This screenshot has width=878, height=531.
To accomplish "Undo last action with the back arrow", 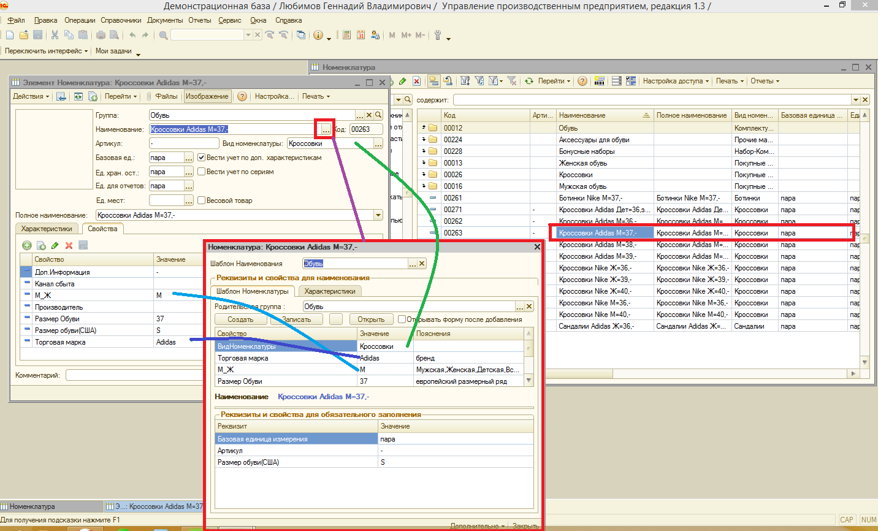I will coord(132,36).
